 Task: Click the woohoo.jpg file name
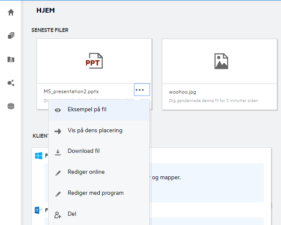pyautogui.click(x=182, y=92)
